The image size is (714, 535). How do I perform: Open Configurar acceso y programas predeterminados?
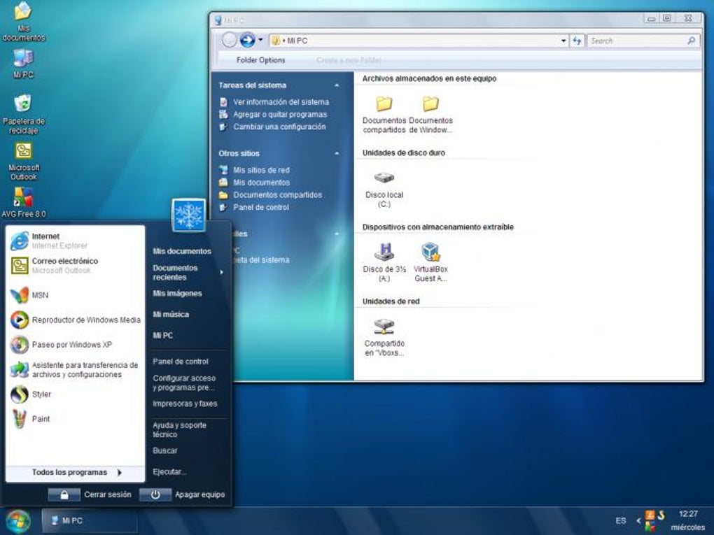click(184, 383)
